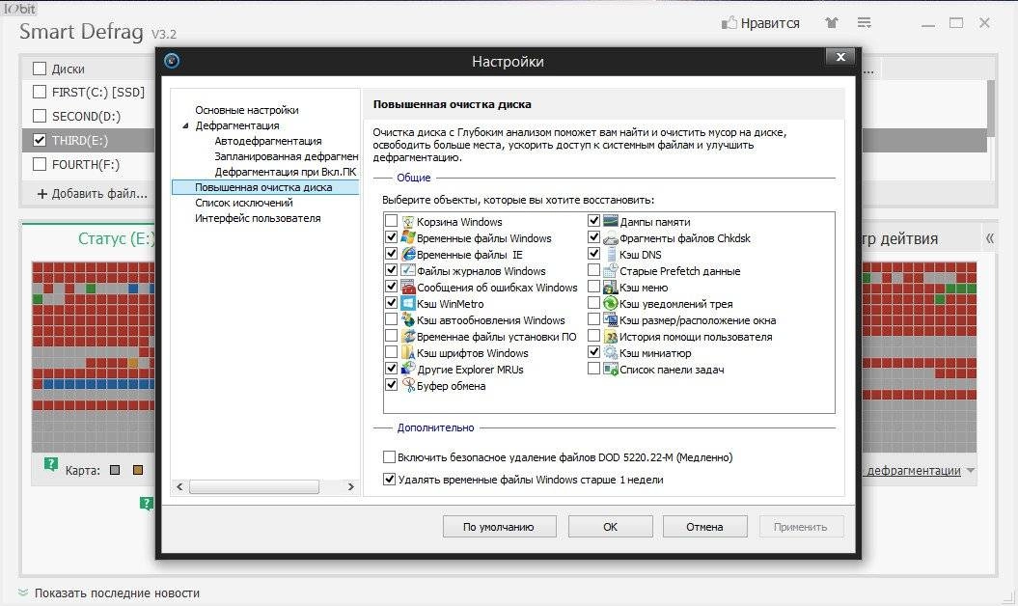Screen dimensions: 1018x606
Task: Click the Отмена button
Action: click(705, 527)
